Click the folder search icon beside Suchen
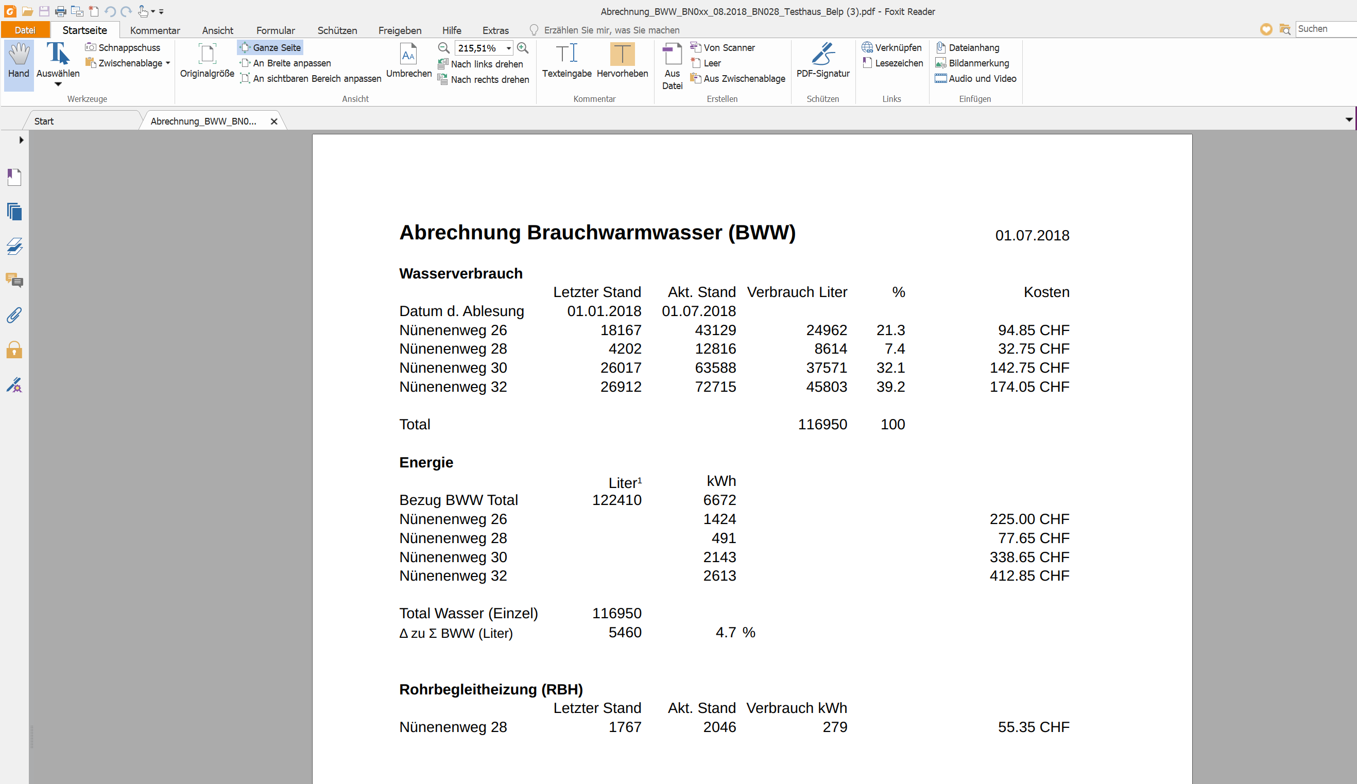 (x=1285, y=29)
